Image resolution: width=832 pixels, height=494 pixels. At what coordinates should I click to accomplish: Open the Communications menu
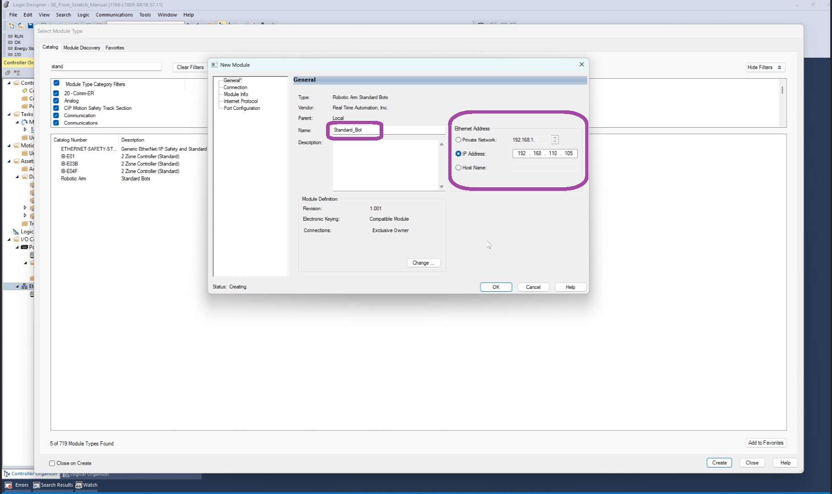[114, 15]
